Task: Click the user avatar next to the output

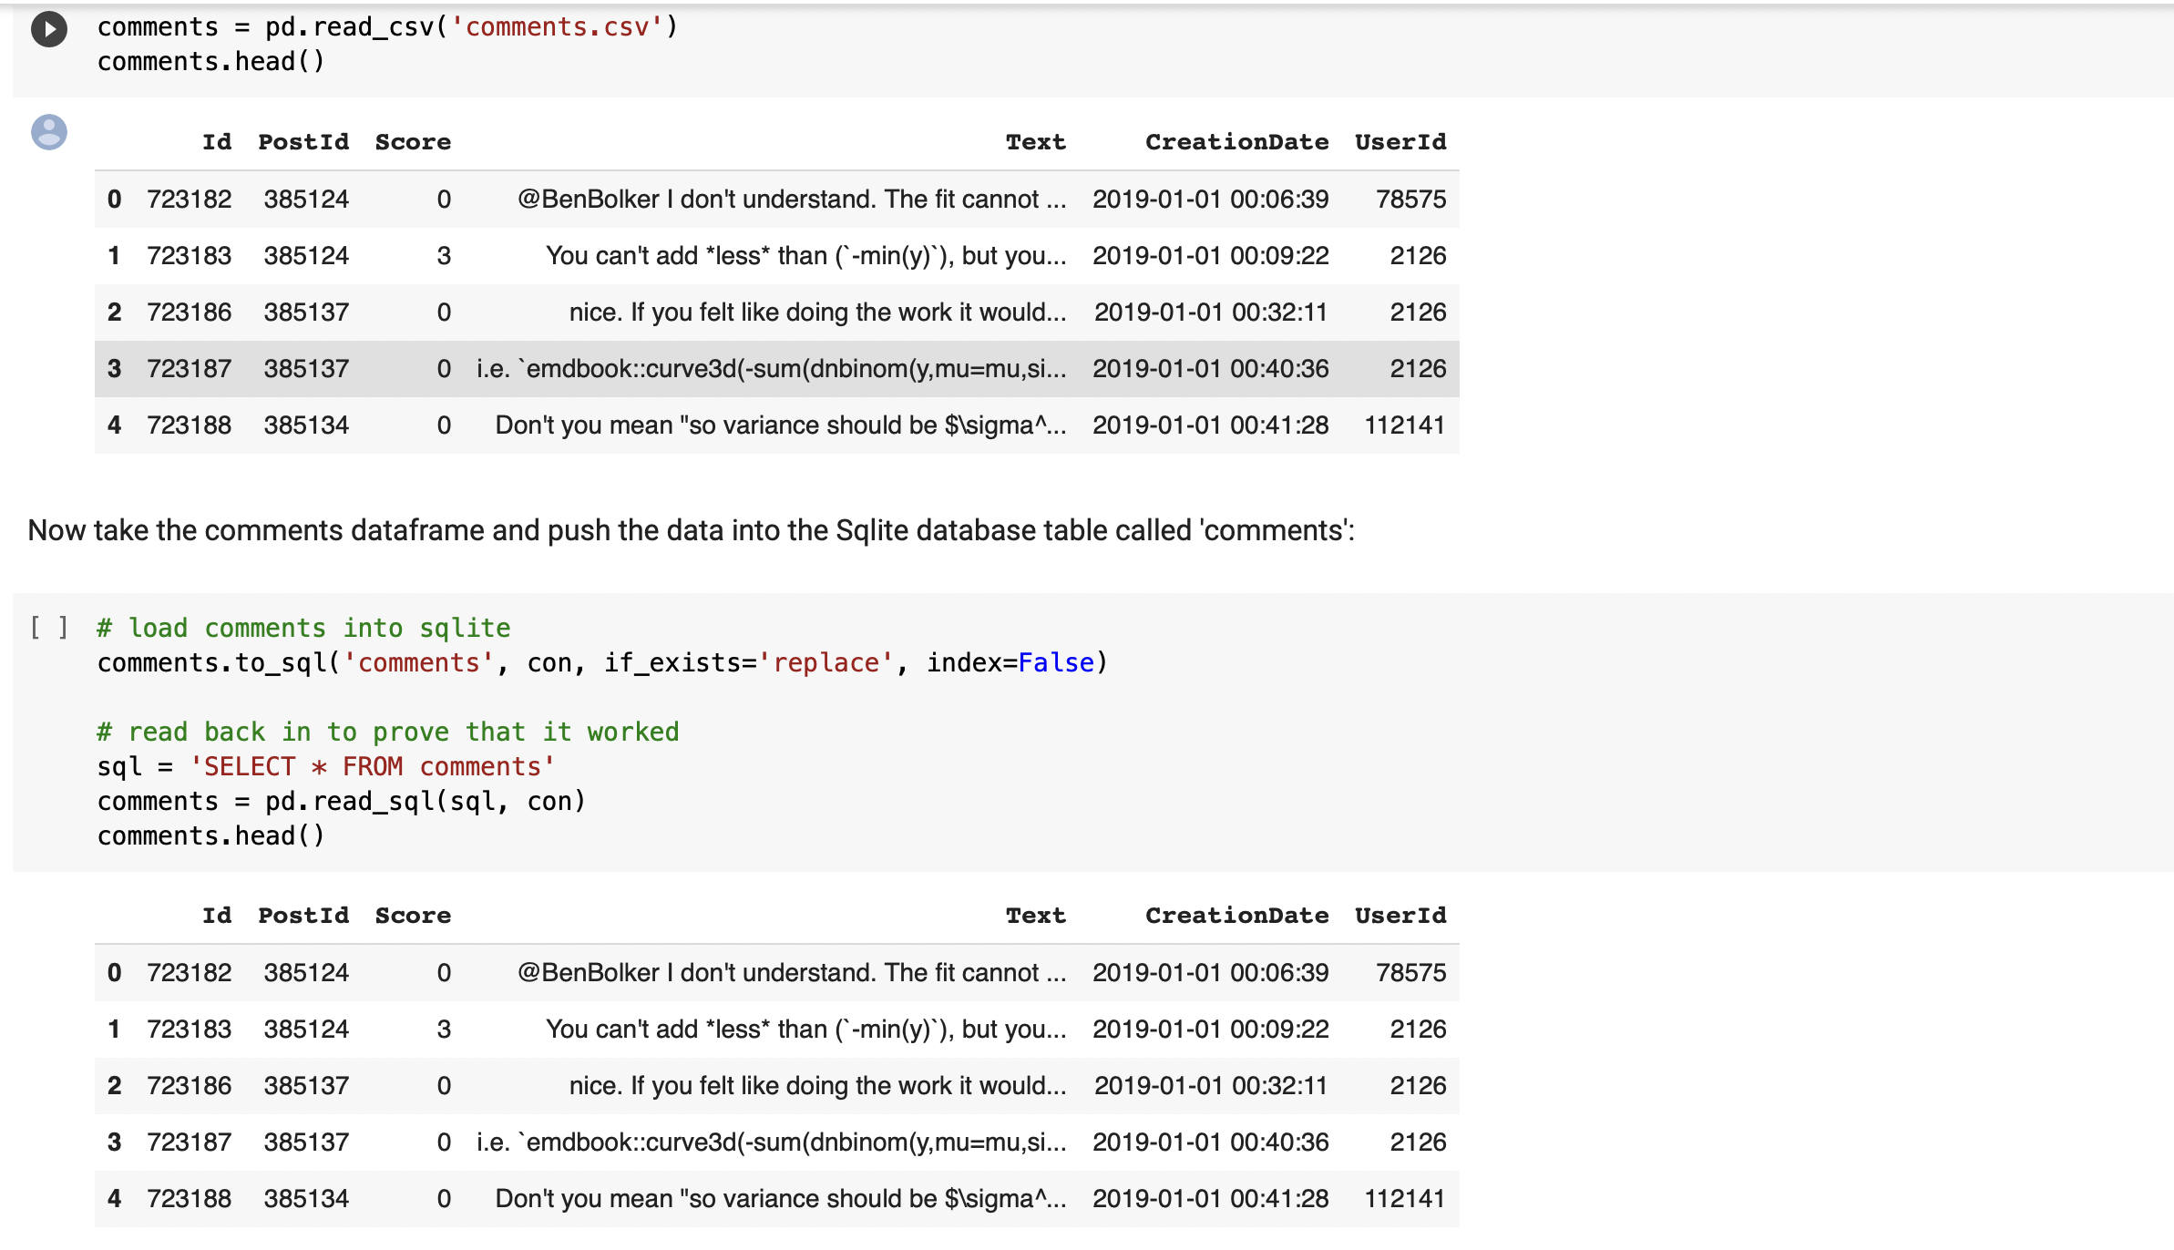Action: pyautogui.click(x=49, y=133)
